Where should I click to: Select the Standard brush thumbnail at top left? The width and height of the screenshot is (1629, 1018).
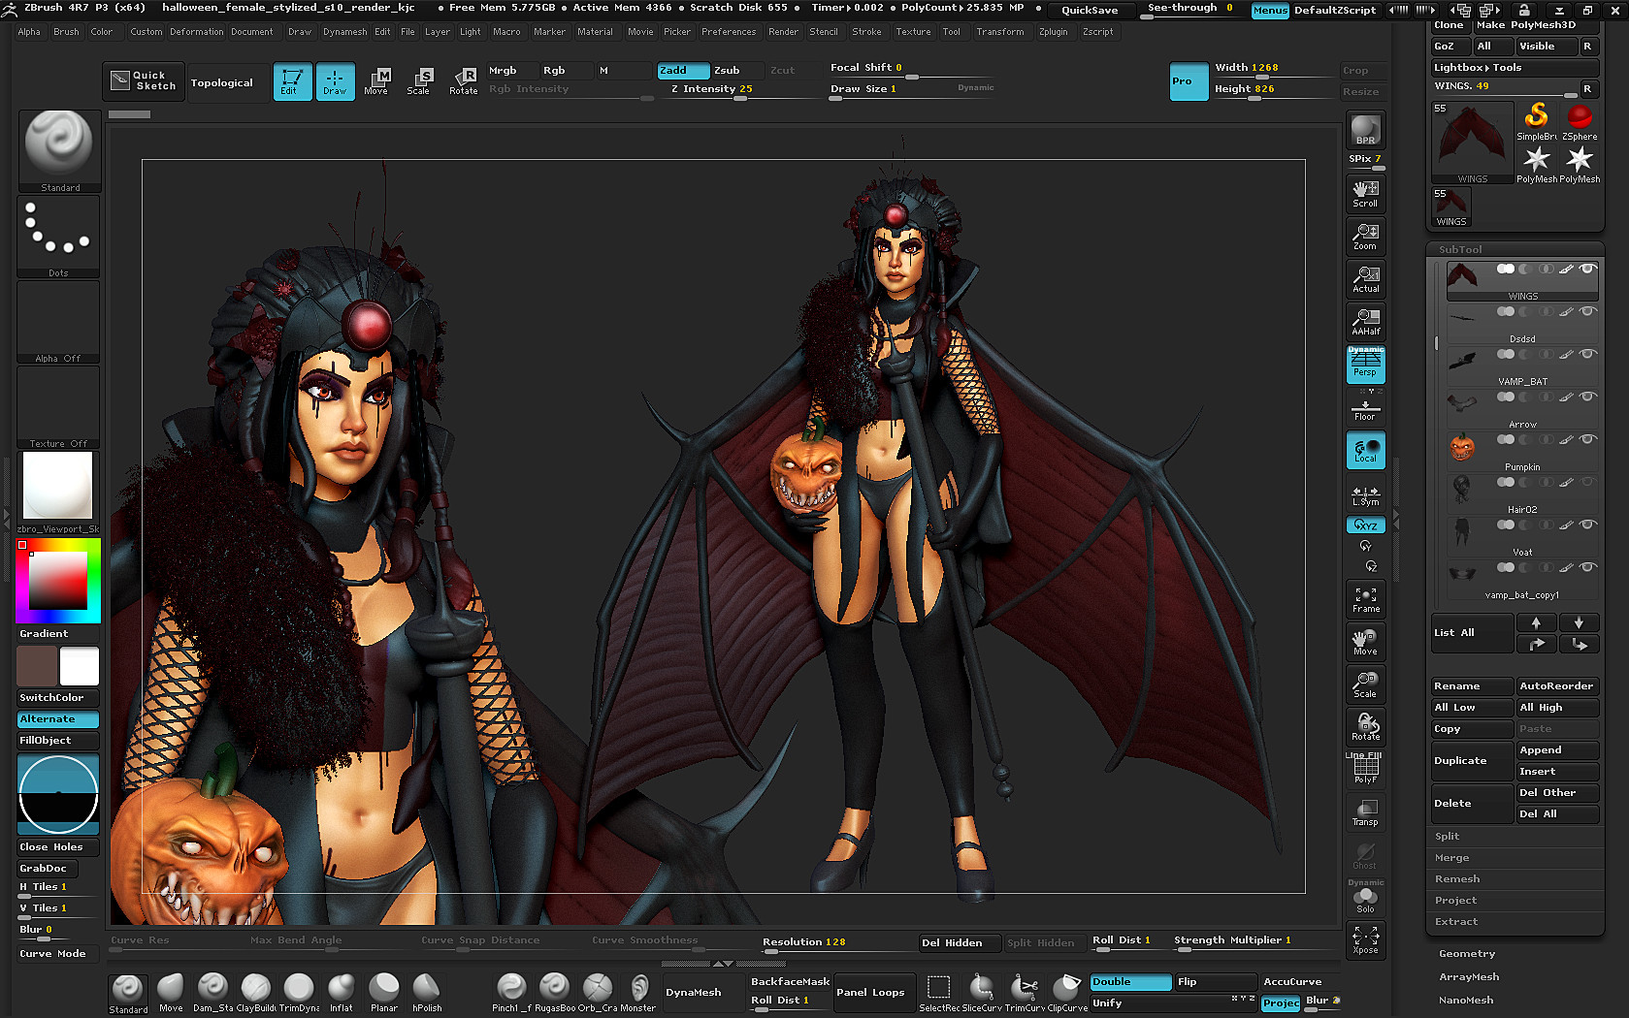pos(58,150)
